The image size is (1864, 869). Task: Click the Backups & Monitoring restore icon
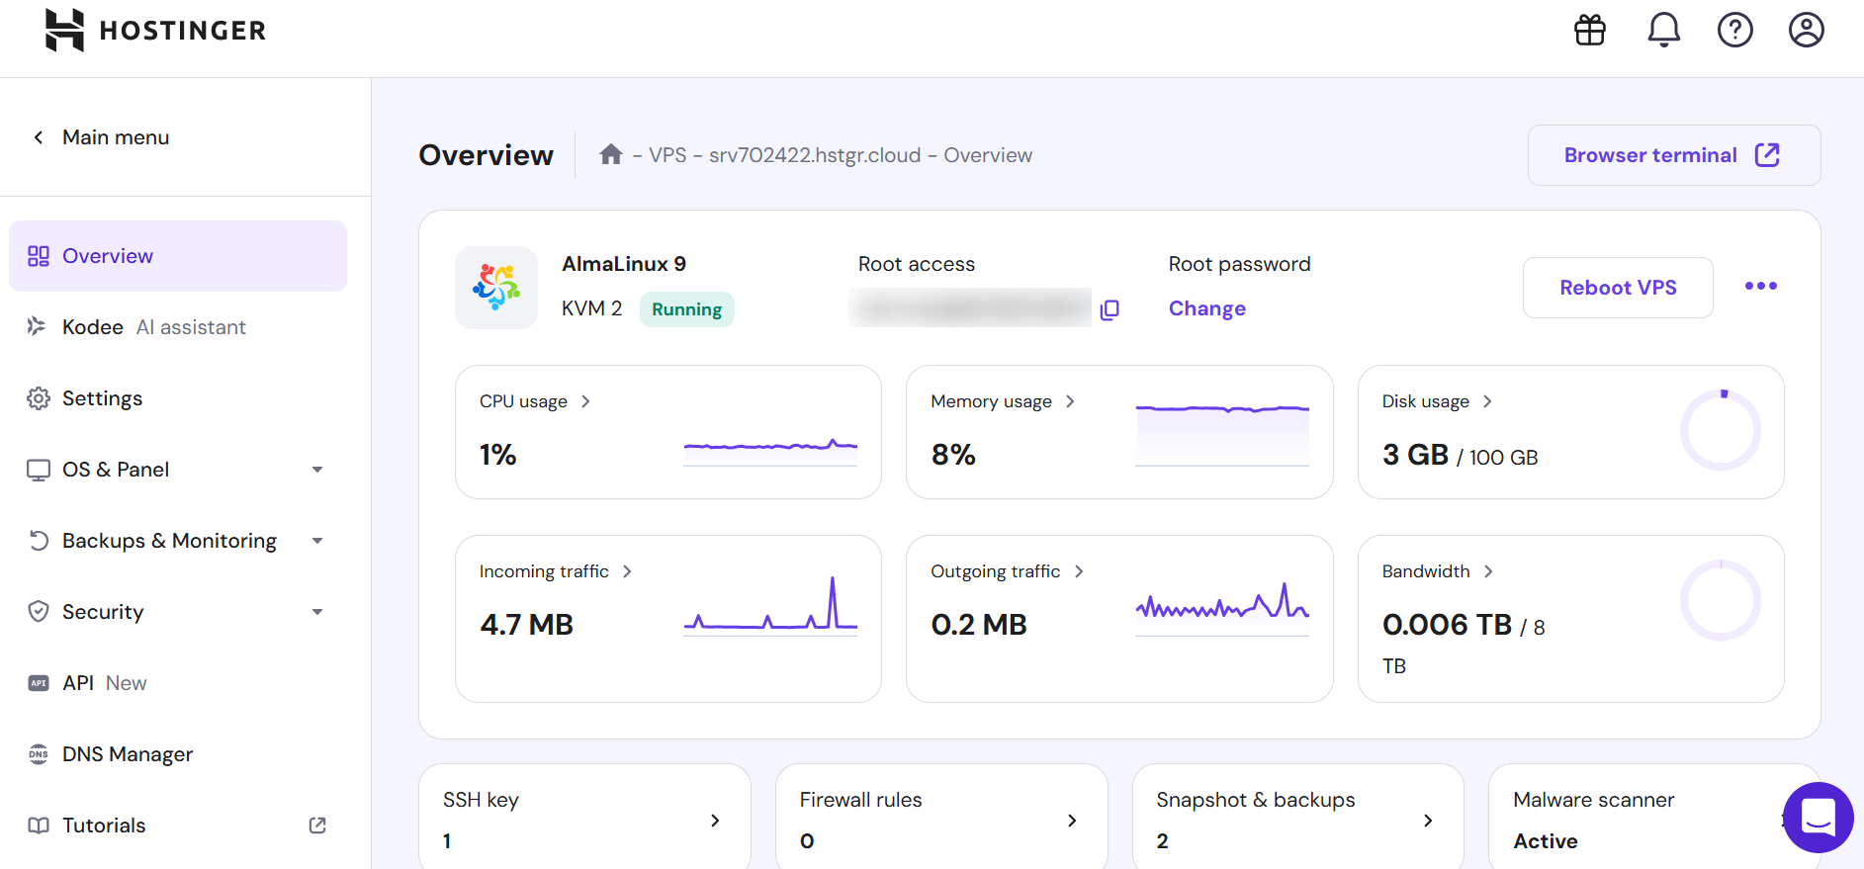pyautogui.click(x=39, y=541)
